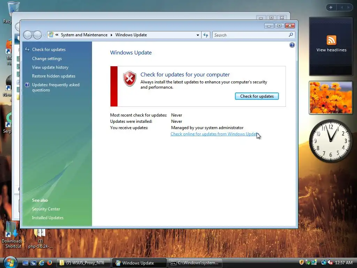Open Change settings
This screenshot has width=357, height=268.
coord(47,59)
